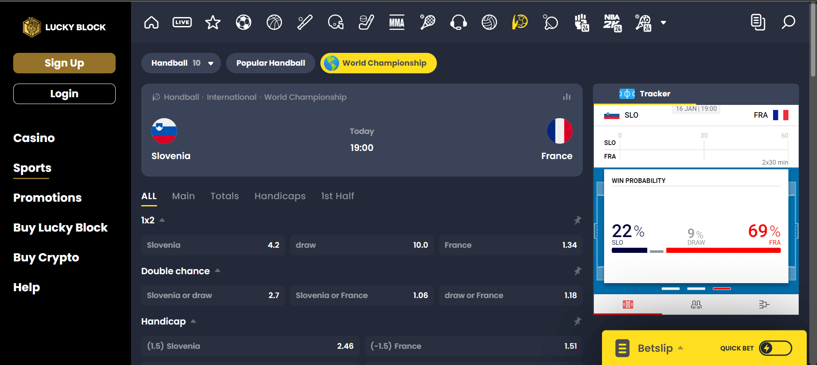Select the fist 24 esports icon

[x=581, y=23]
